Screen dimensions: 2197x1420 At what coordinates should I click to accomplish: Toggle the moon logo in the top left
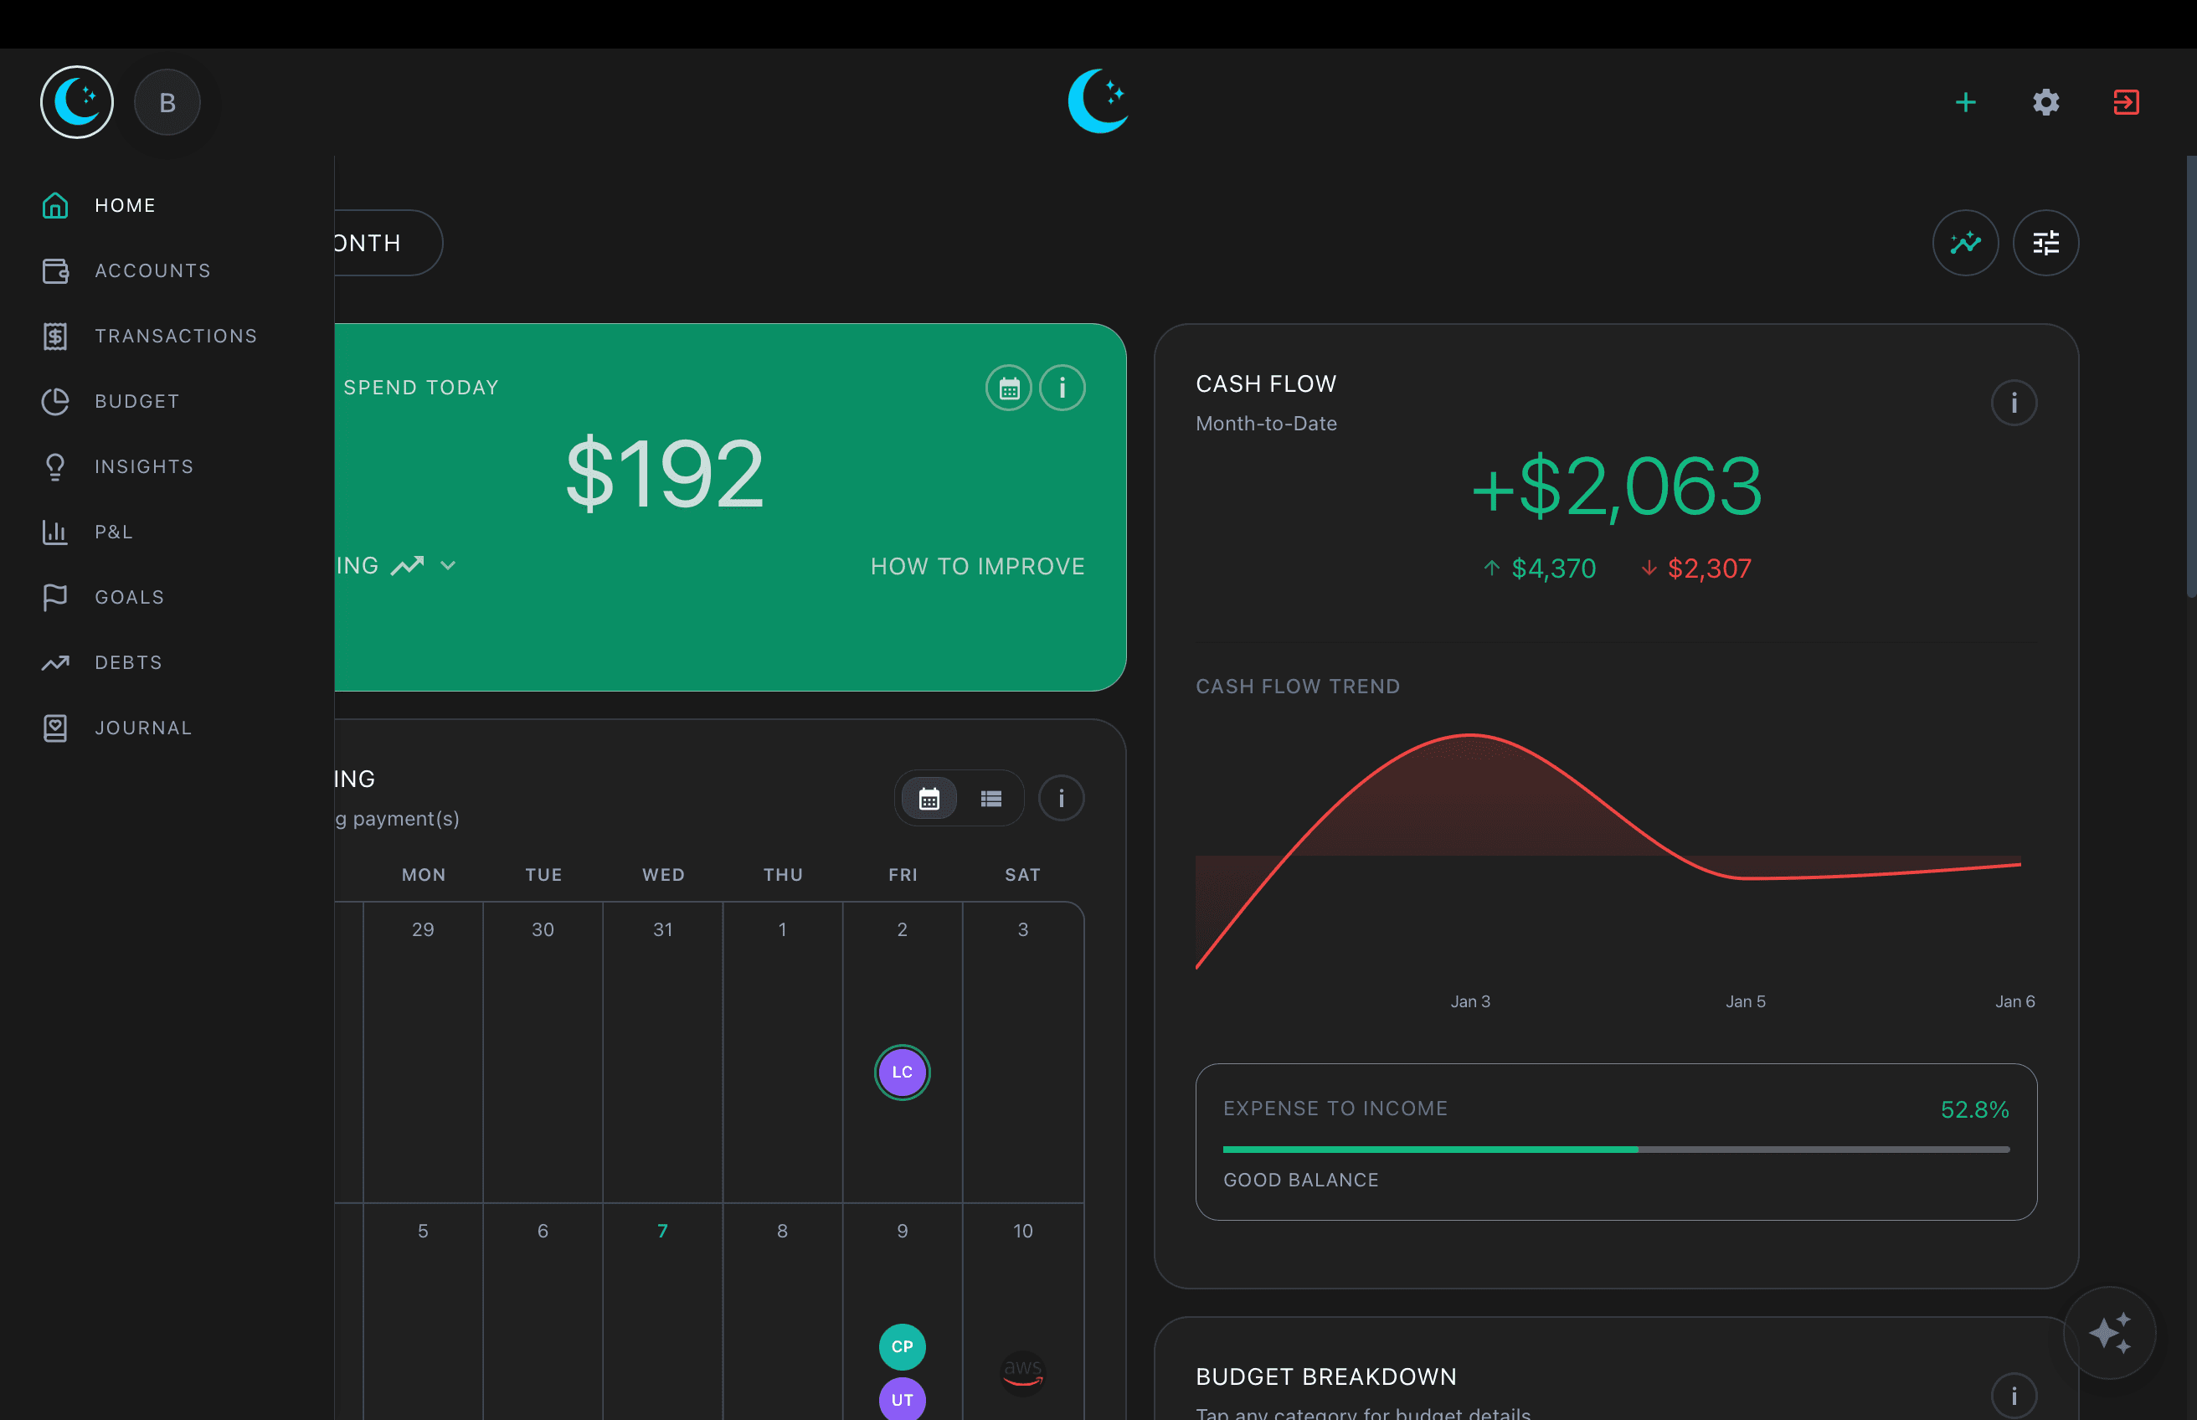[x=76, y=101]
